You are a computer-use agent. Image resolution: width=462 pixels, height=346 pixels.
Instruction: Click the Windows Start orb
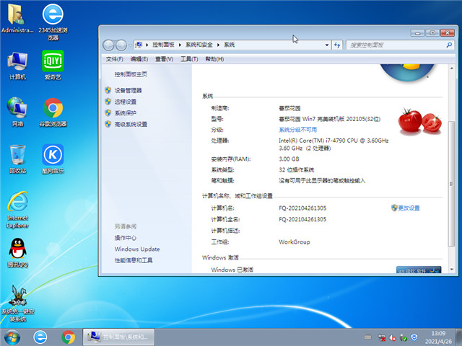12,337
